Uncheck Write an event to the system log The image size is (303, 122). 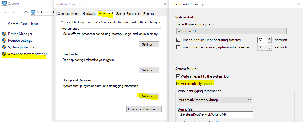tap(178, 76)
